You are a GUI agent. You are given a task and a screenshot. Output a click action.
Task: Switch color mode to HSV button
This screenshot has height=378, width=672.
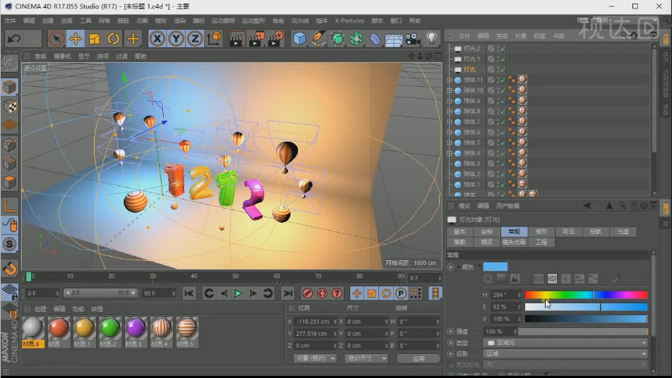click(x=552, y=279)
